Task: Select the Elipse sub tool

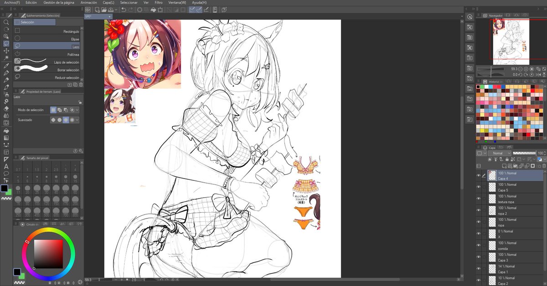Action: pos(47,39)
